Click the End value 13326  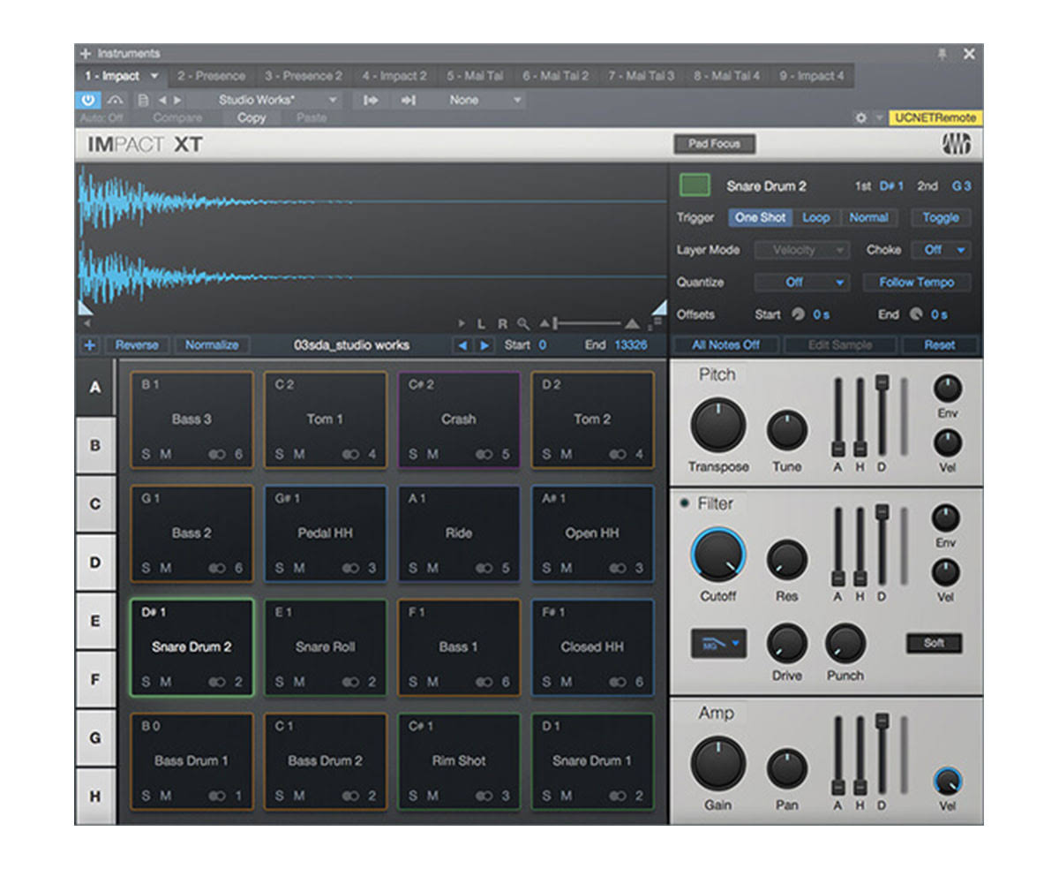[630, 345]
